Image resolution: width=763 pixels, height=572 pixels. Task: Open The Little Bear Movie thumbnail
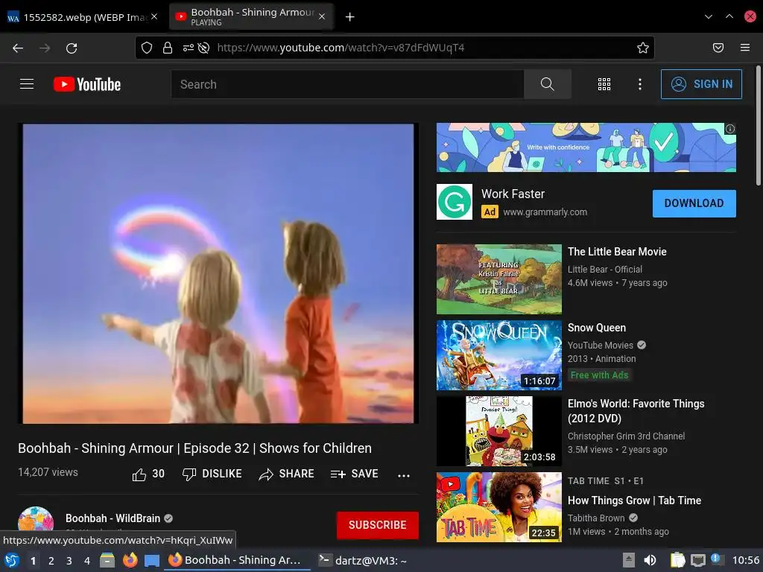coord(498,279)
